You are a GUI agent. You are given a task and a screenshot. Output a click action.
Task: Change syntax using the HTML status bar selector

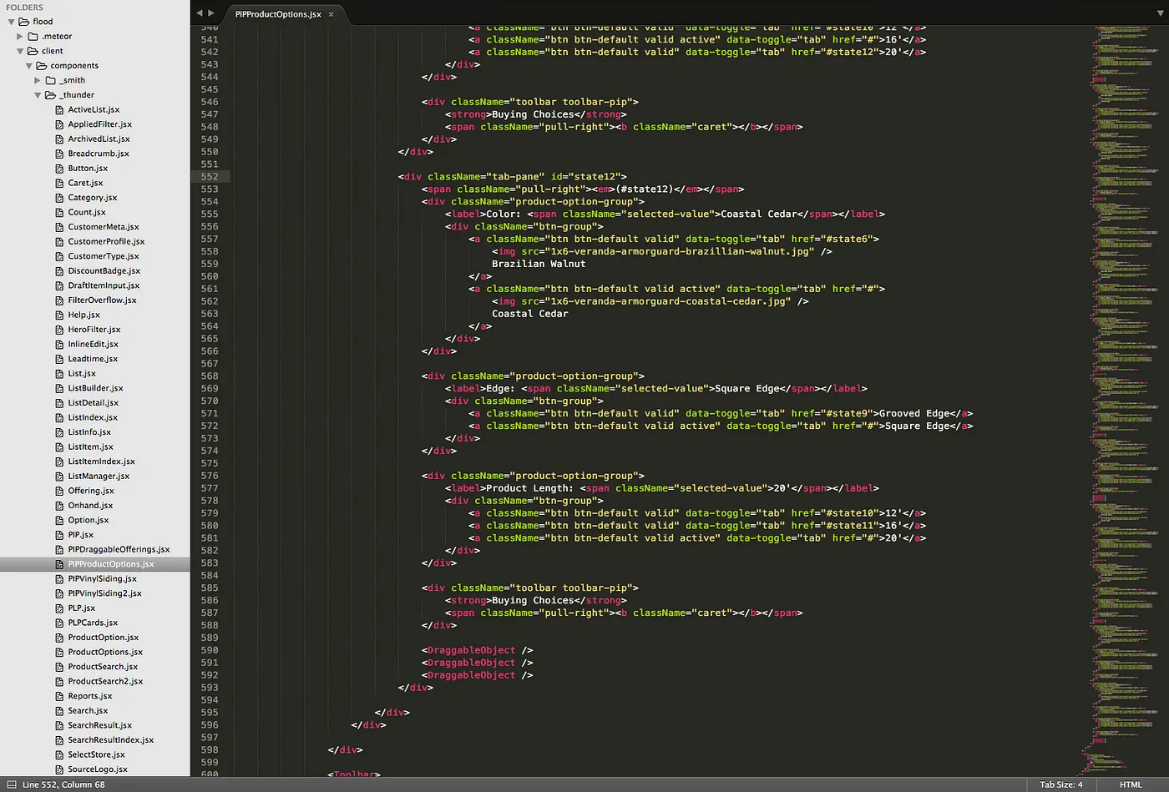coord(1130,784)
